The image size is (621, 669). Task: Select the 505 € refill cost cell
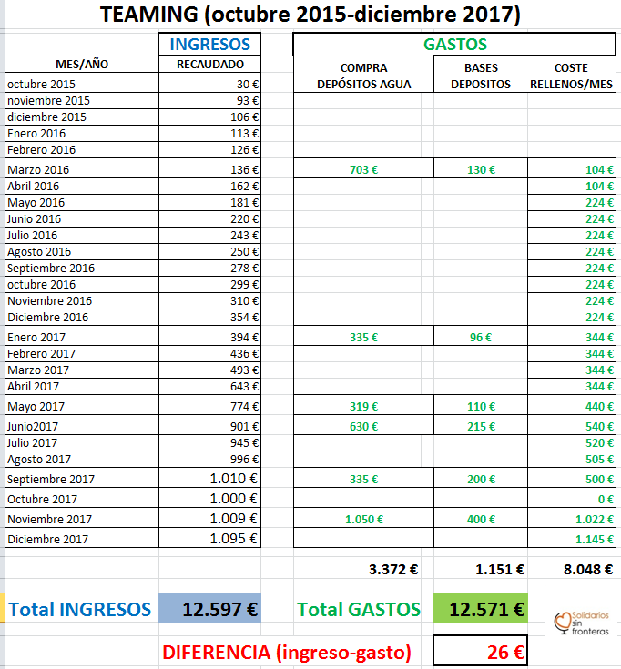(x=572, y=459)
